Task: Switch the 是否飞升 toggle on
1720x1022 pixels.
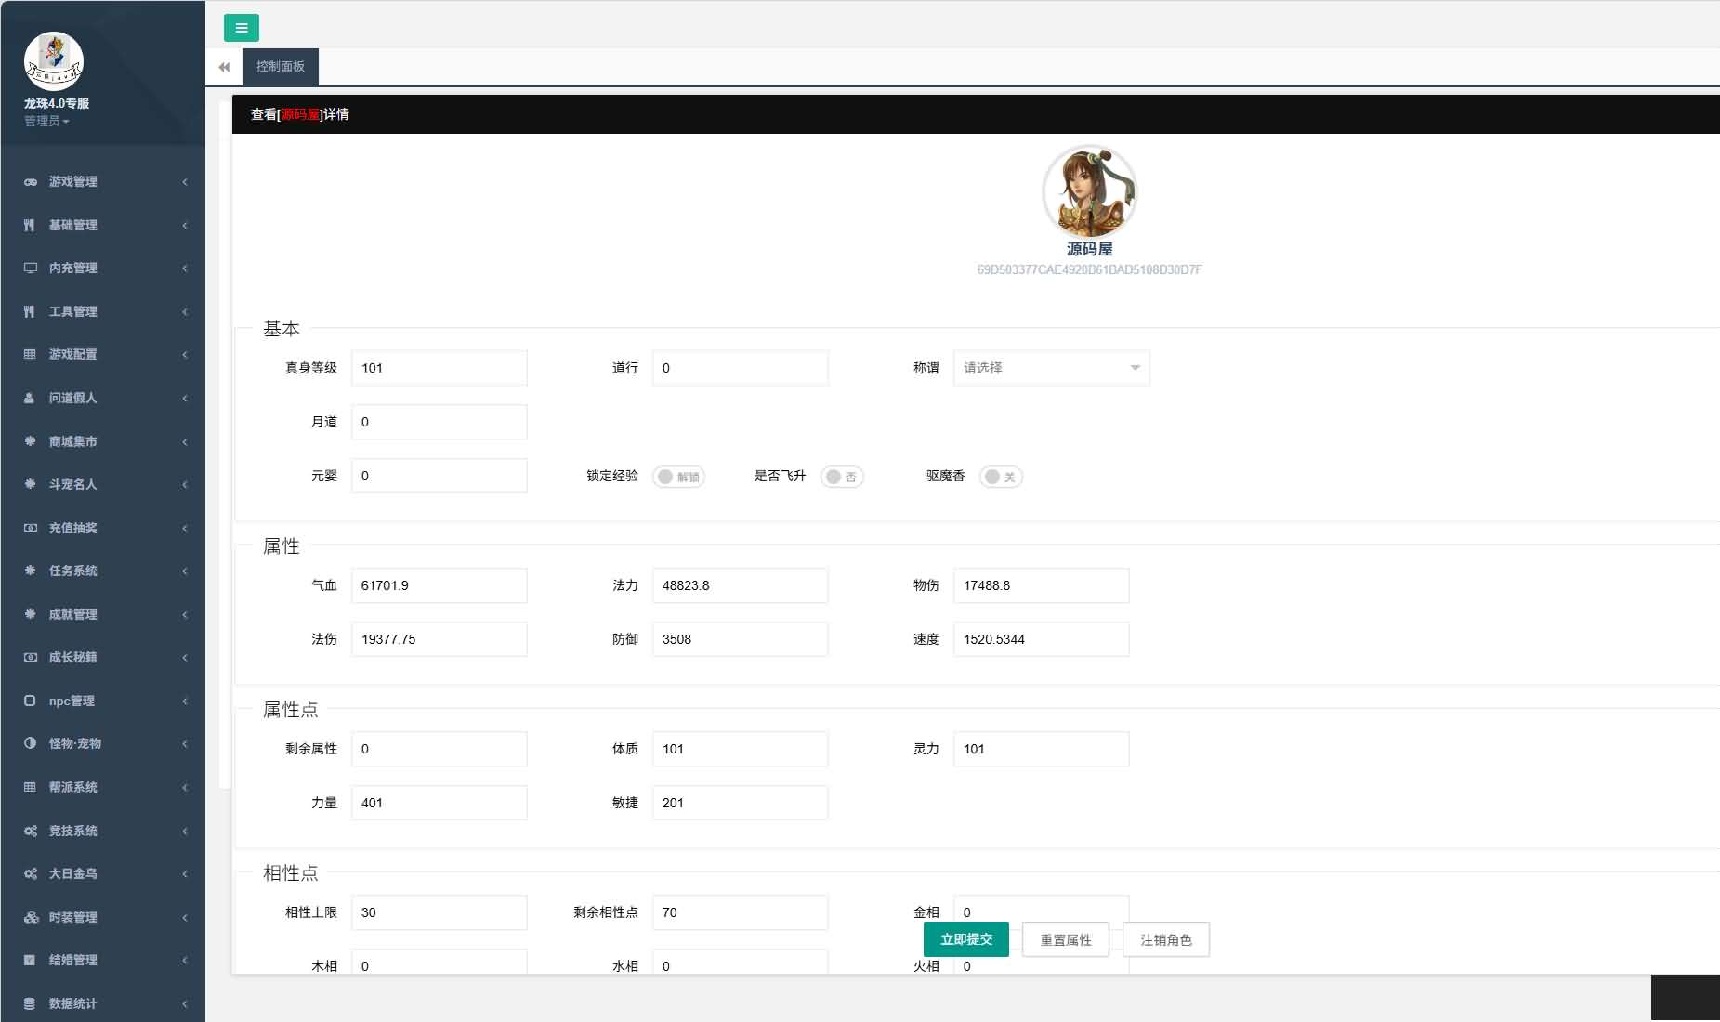Action: [x=842, y=476]
